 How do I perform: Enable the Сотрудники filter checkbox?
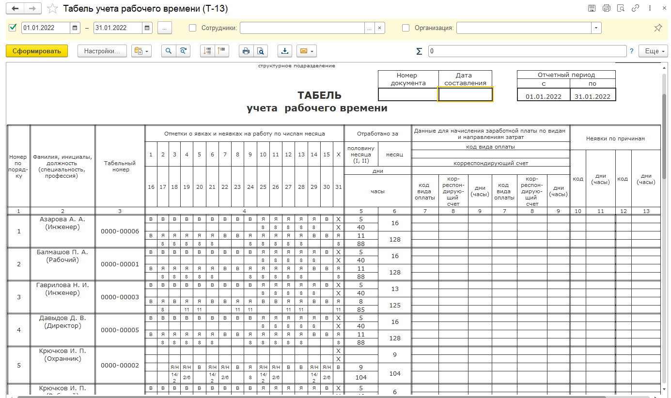click(x=193, y=28)
